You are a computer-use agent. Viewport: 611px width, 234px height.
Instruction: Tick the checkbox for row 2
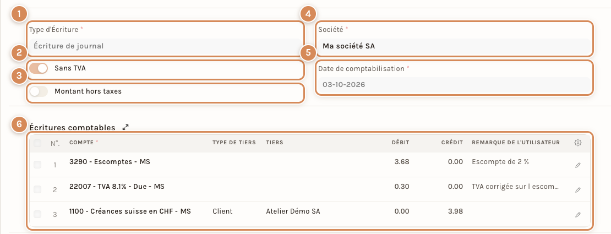coord(37,189)
